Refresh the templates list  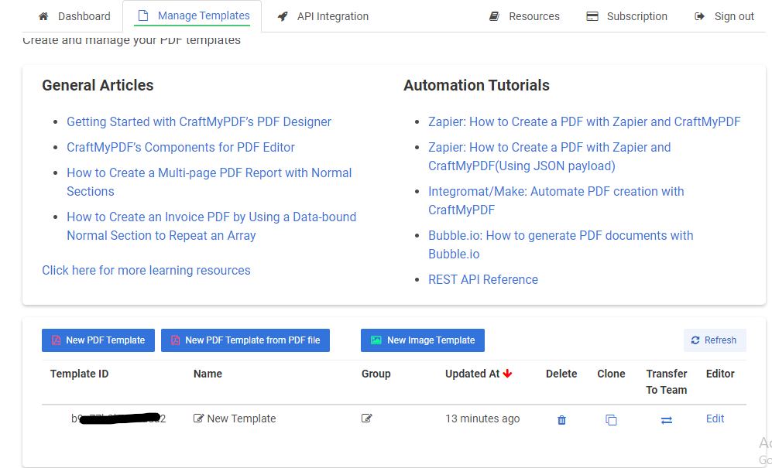pyautogui.click(x=715, y=340)
